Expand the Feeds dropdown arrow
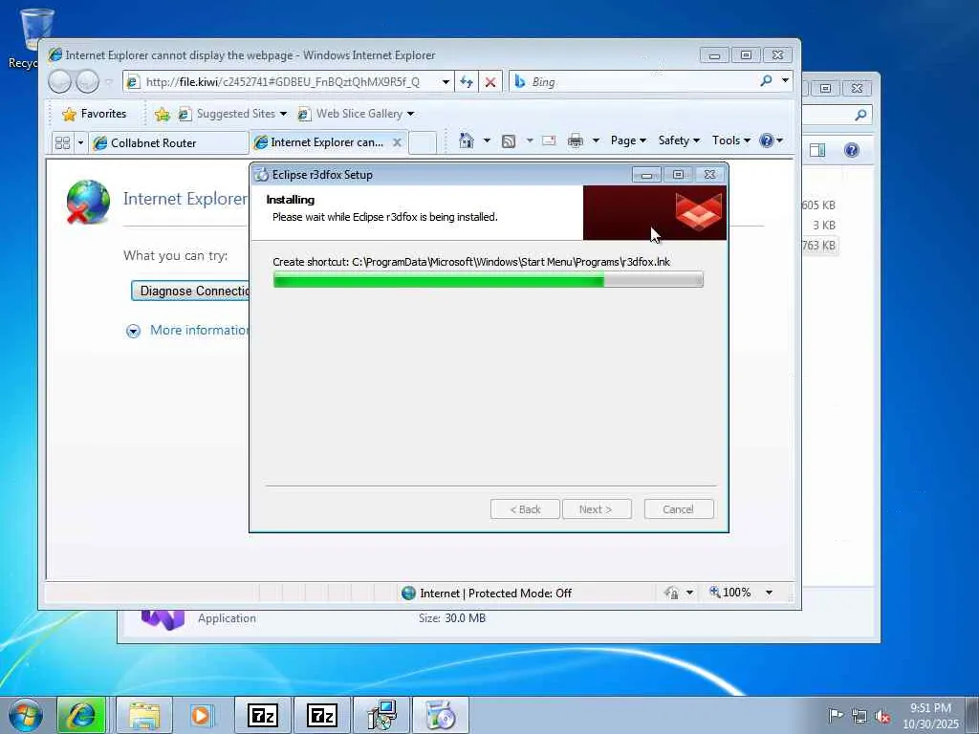 (x=530, y=140)
